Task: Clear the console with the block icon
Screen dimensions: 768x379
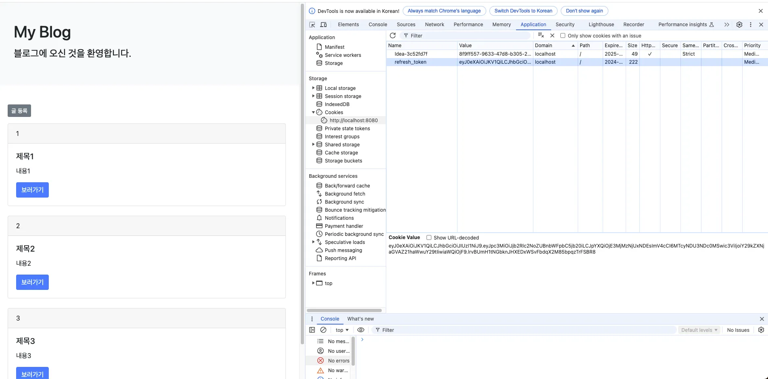Action: point(323,330)
